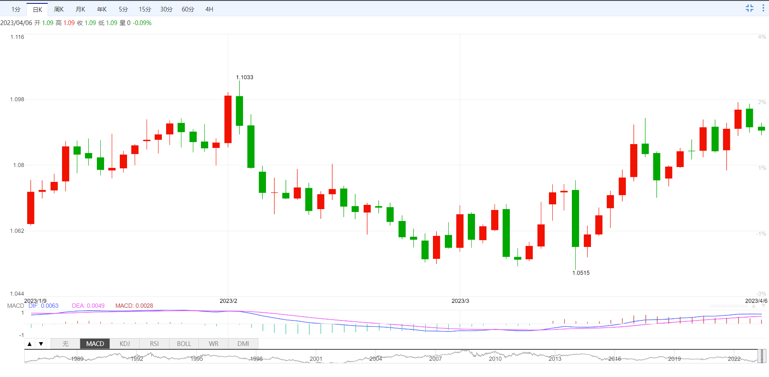Click the gray down triangle above MACD panel
Viewport: 769px width, 377px height.
[763, 306]
